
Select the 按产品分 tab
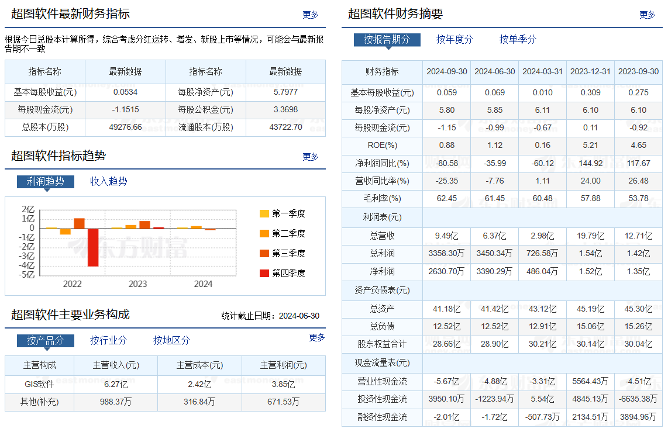[x=46, y=340]
